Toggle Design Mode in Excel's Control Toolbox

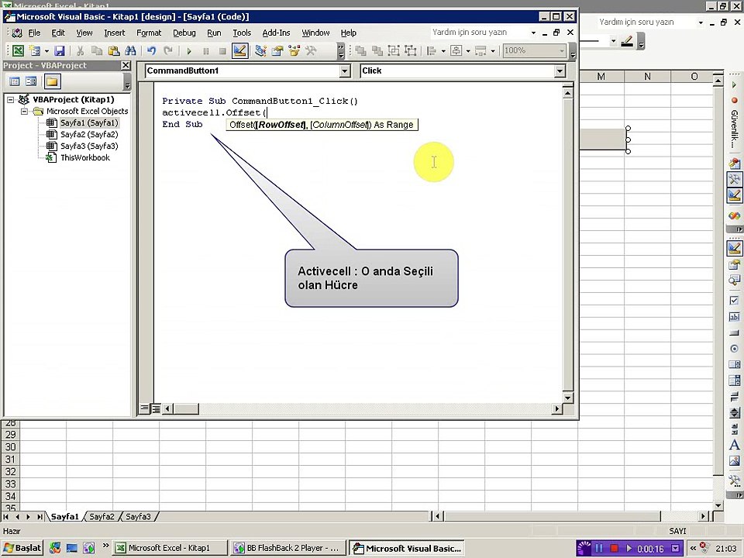click(735, 248)
